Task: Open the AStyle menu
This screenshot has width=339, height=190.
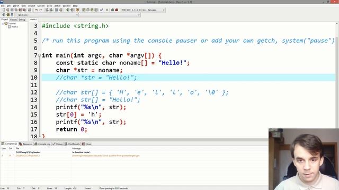Action: click(58, 6)
